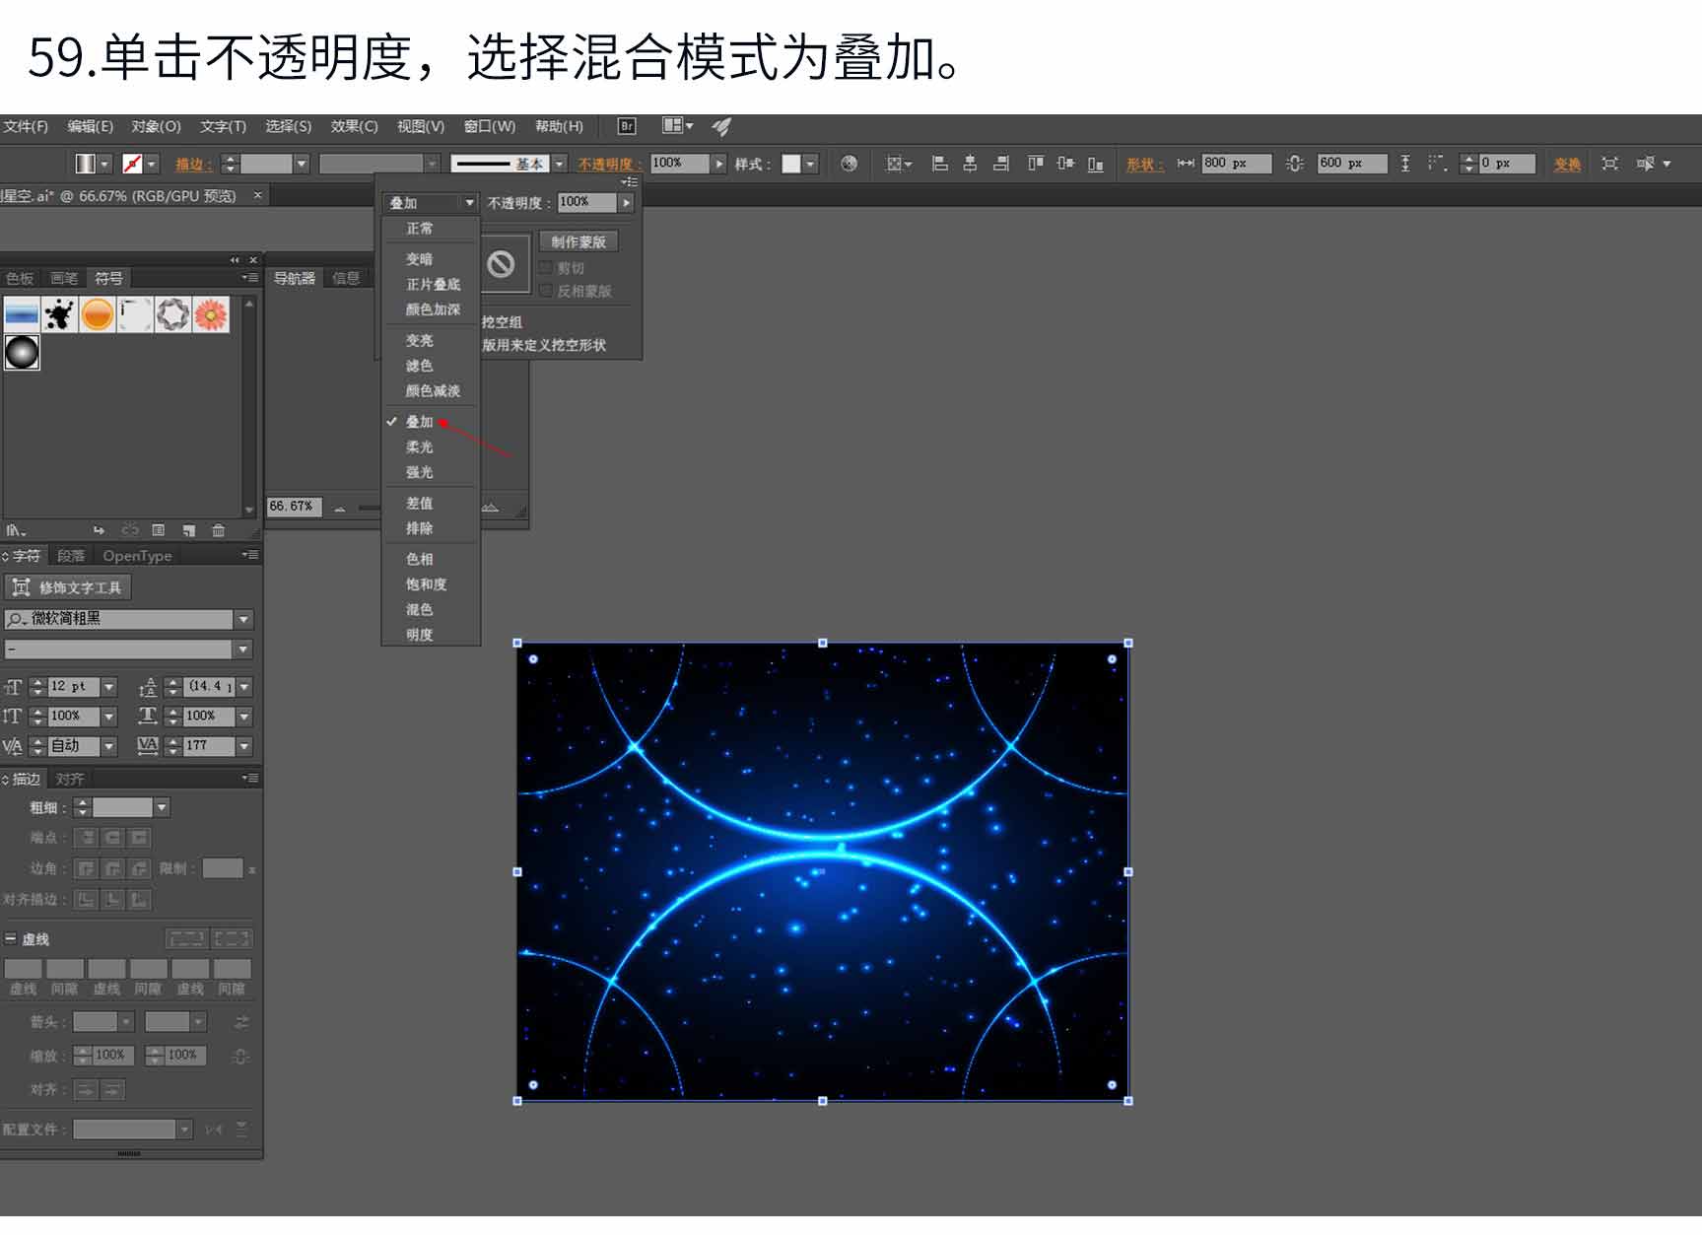Click vertical align top icon

click(x=1035, y=164)
